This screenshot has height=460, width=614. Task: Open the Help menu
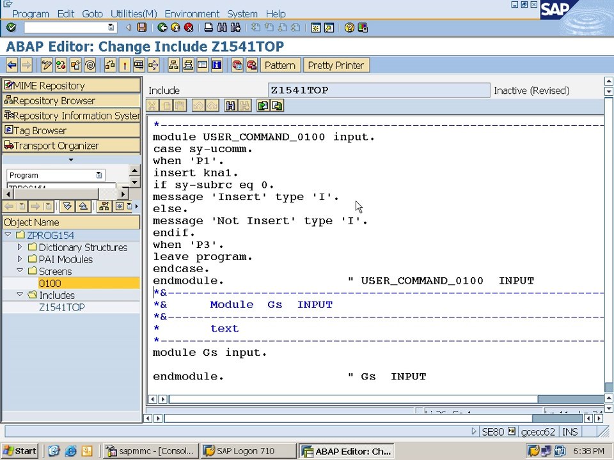pyautogui.click(x=276, y=13)
